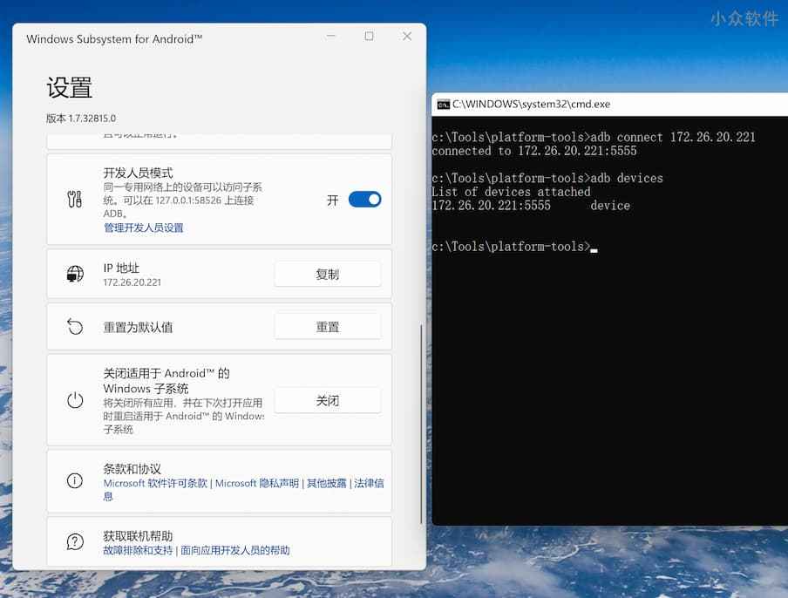
Task: Click the question mark icon beside 获取联机帮助
Action: tap(75, 541)
